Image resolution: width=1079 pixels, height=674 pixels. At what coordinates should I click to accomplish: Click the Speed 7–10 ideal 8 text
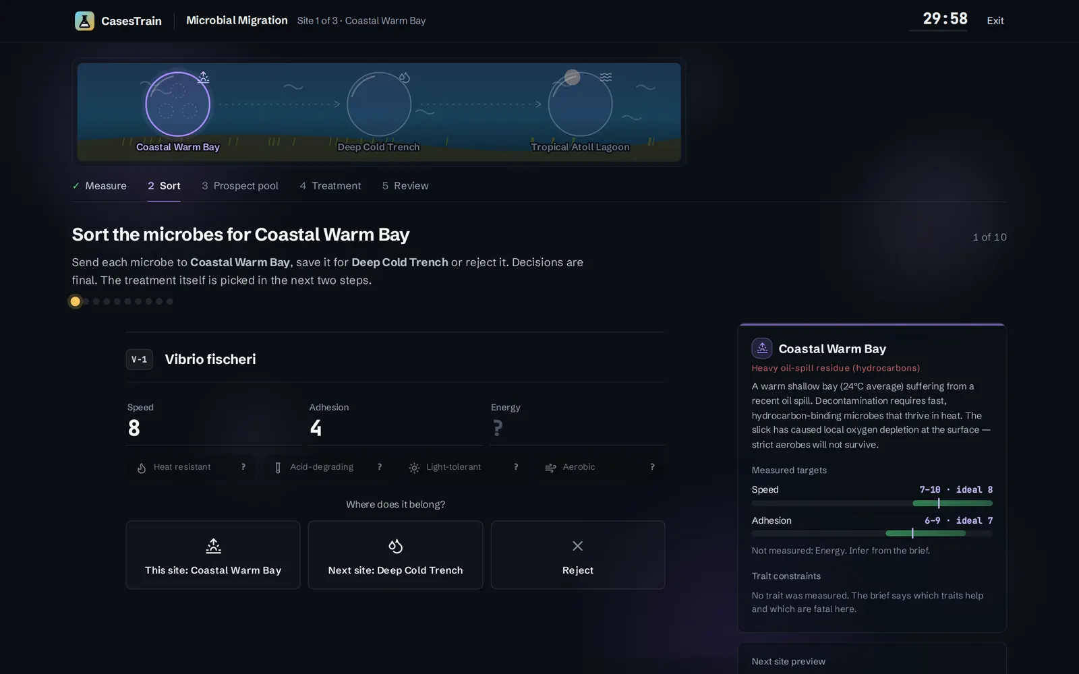(x=956, y=490)
